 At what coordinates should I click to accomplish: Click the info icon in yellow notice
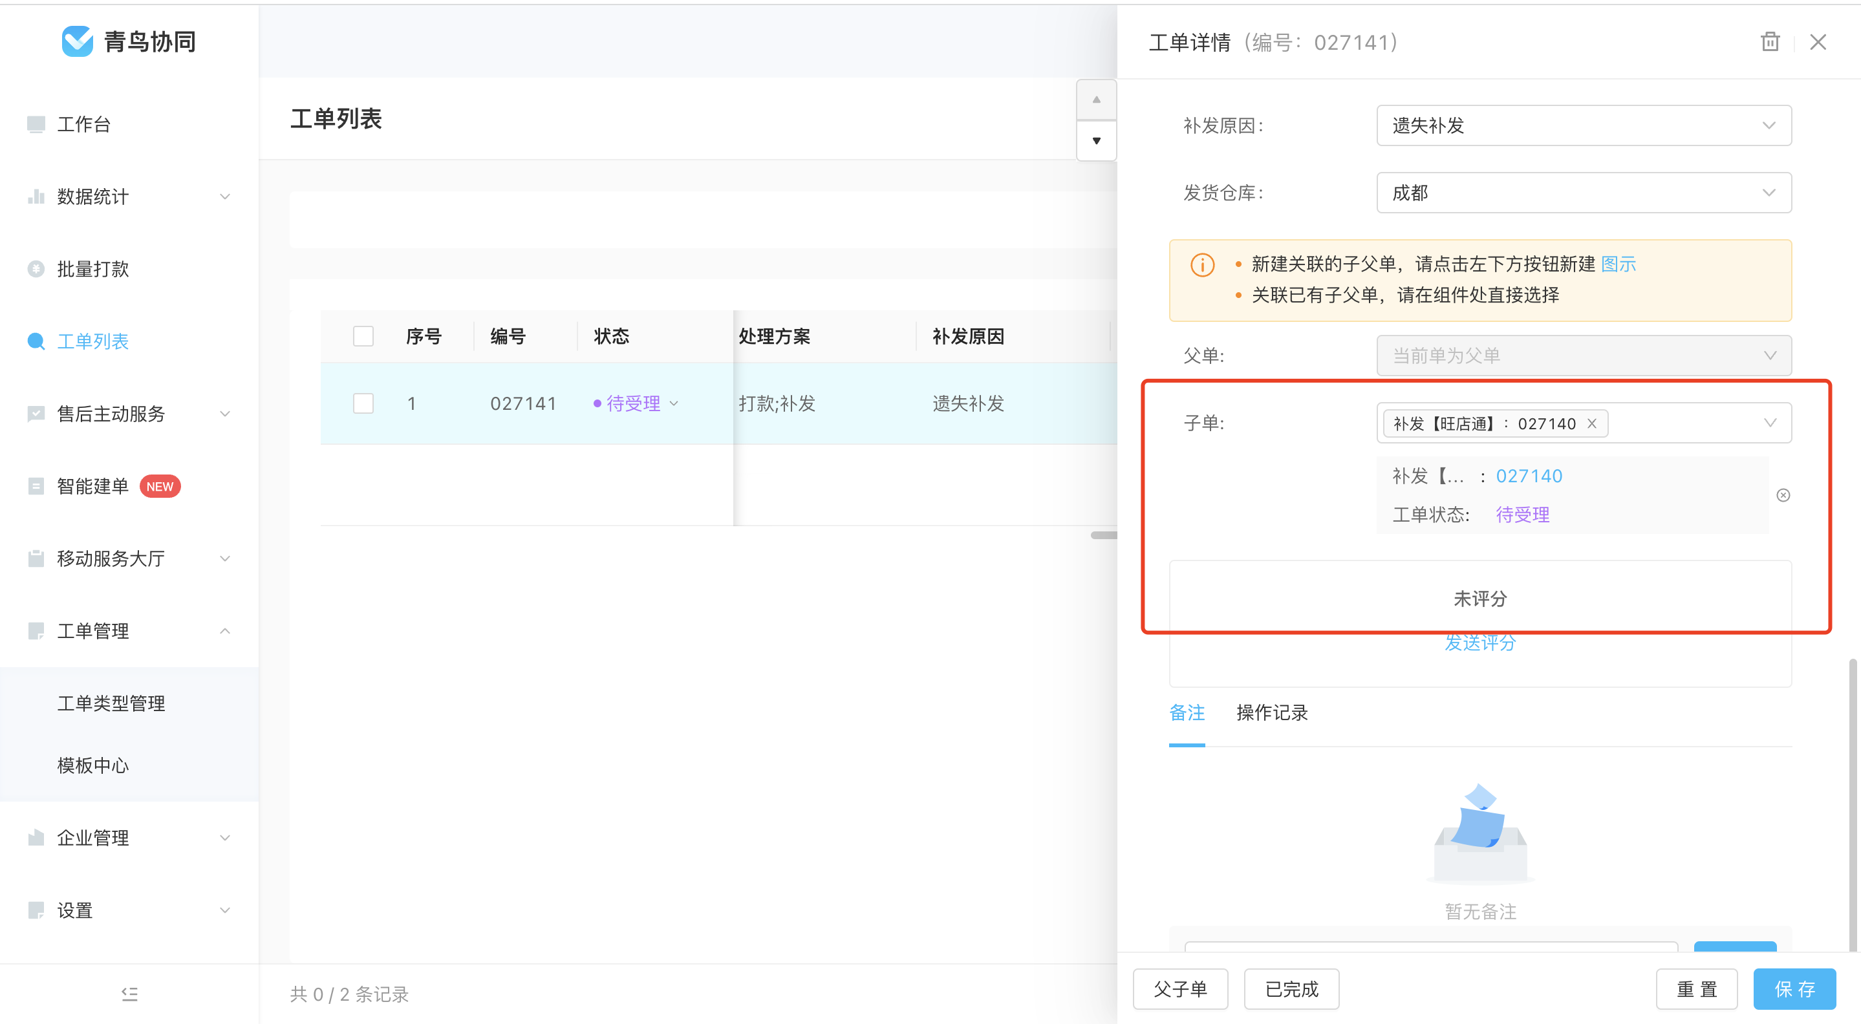pyautogui.click(x=1202, y=264)
